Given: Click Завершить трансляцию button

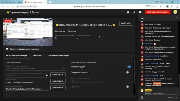Looking at the screenshot, I should coord(157,12).
